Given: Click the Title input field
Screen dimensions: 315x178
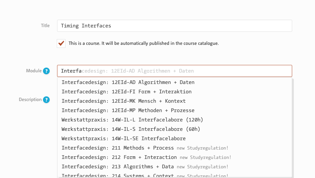Looking at the screenshot, I should click(174, 26).
